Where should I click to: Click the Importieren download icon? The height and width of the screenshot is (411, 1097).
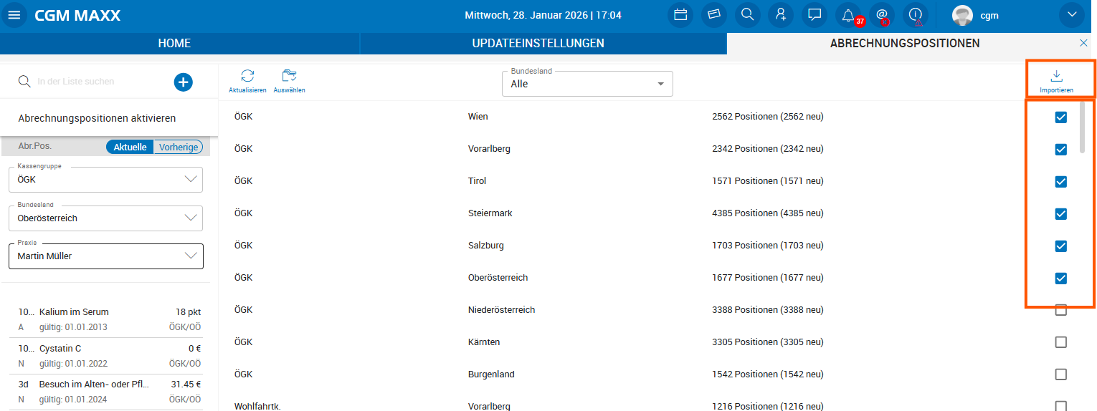tap(1056, 77)
